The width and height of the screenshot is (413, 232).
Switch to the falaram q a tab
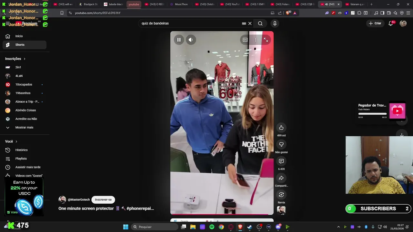point(355,4)
